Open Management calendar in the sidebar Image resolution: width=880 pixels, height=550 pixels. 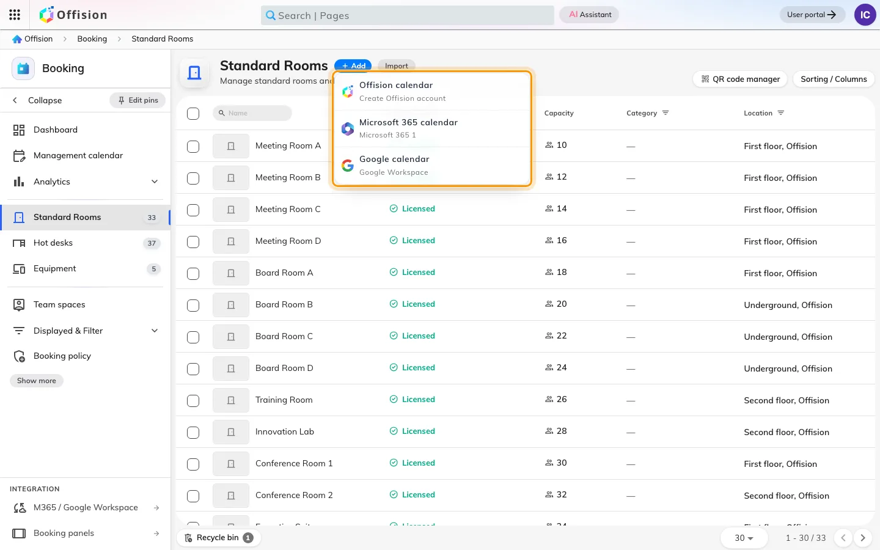click(86, 155)
